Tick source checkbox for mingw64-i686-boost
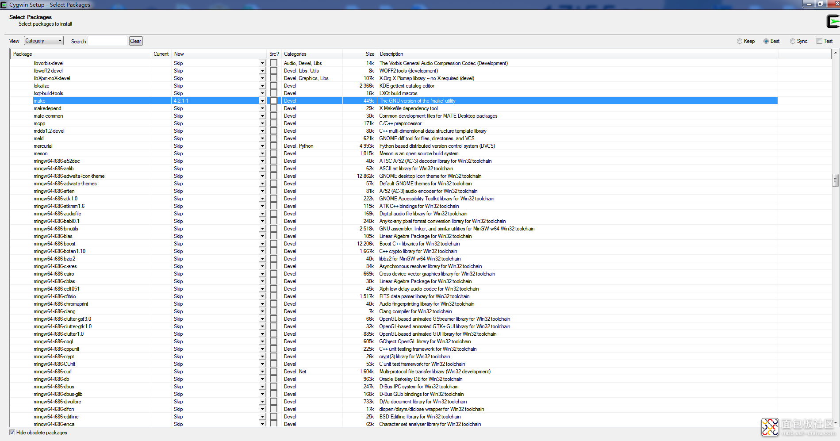Image resolution: width=840 pixels, height=441 pixels. [274, 244]
